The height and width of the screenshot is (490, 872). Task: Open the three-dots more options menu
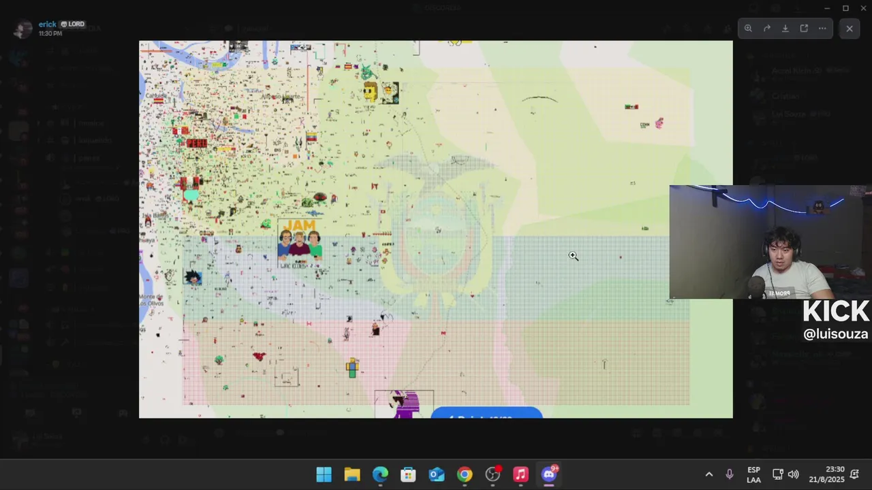[x=822, y=29]
